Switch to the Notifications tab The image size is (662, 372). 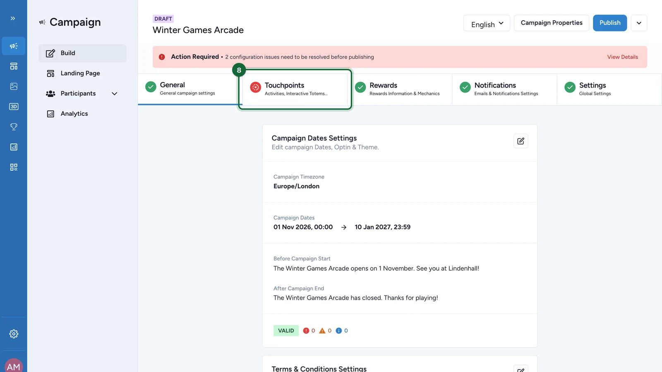(x=504, y=89)
